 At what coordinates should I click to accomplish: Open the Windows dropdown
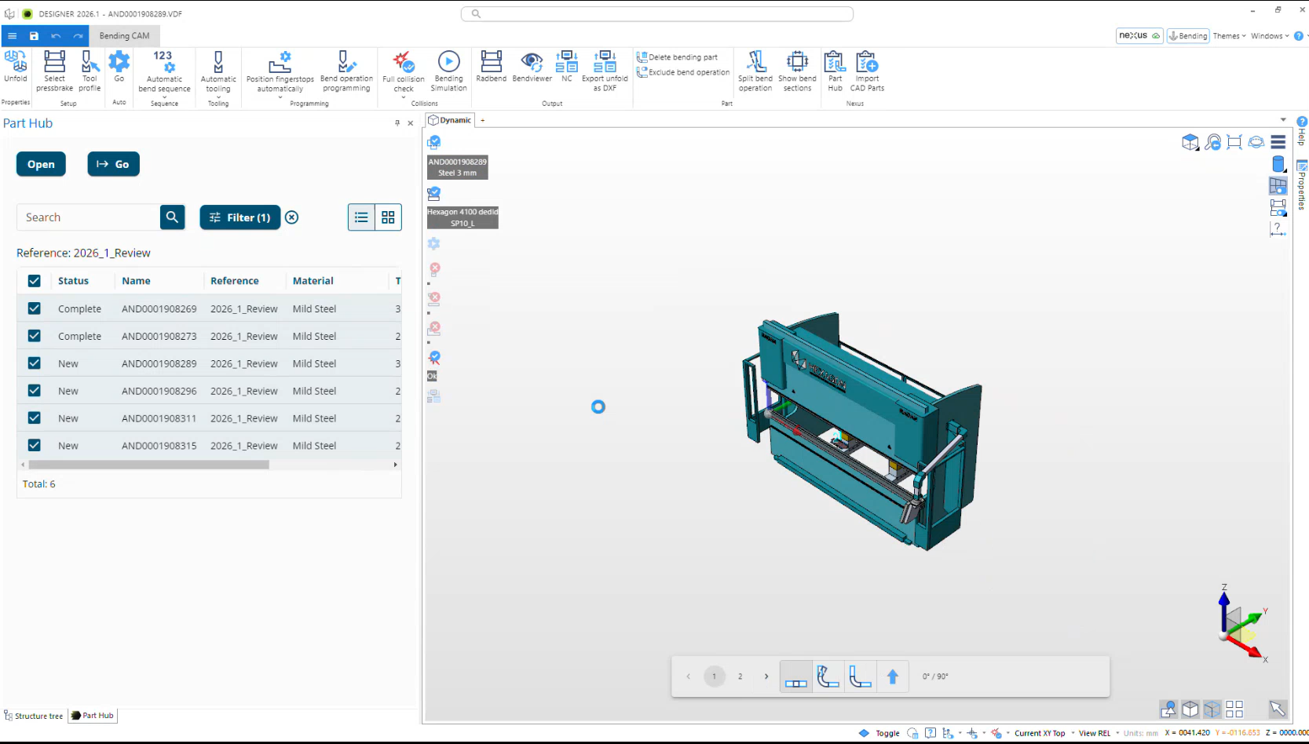tap(1270, 36)
